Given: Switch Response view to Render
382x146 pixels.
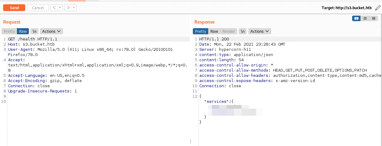Looking at the screenshot, I should 229,31.
